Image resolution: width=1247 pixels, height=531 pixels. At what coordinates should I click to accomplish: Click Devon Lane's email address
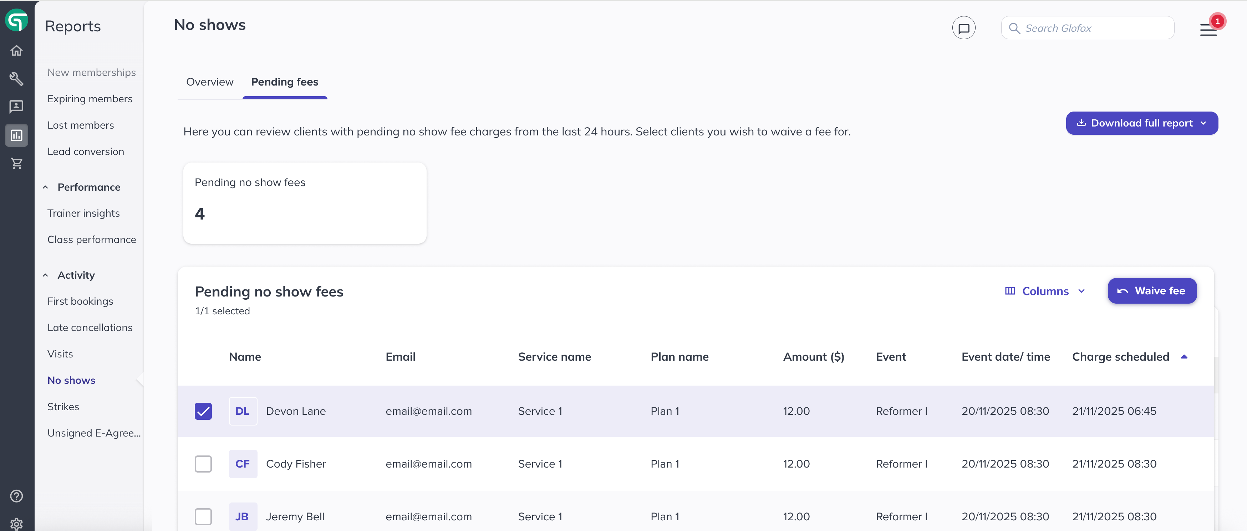[428, 411]
